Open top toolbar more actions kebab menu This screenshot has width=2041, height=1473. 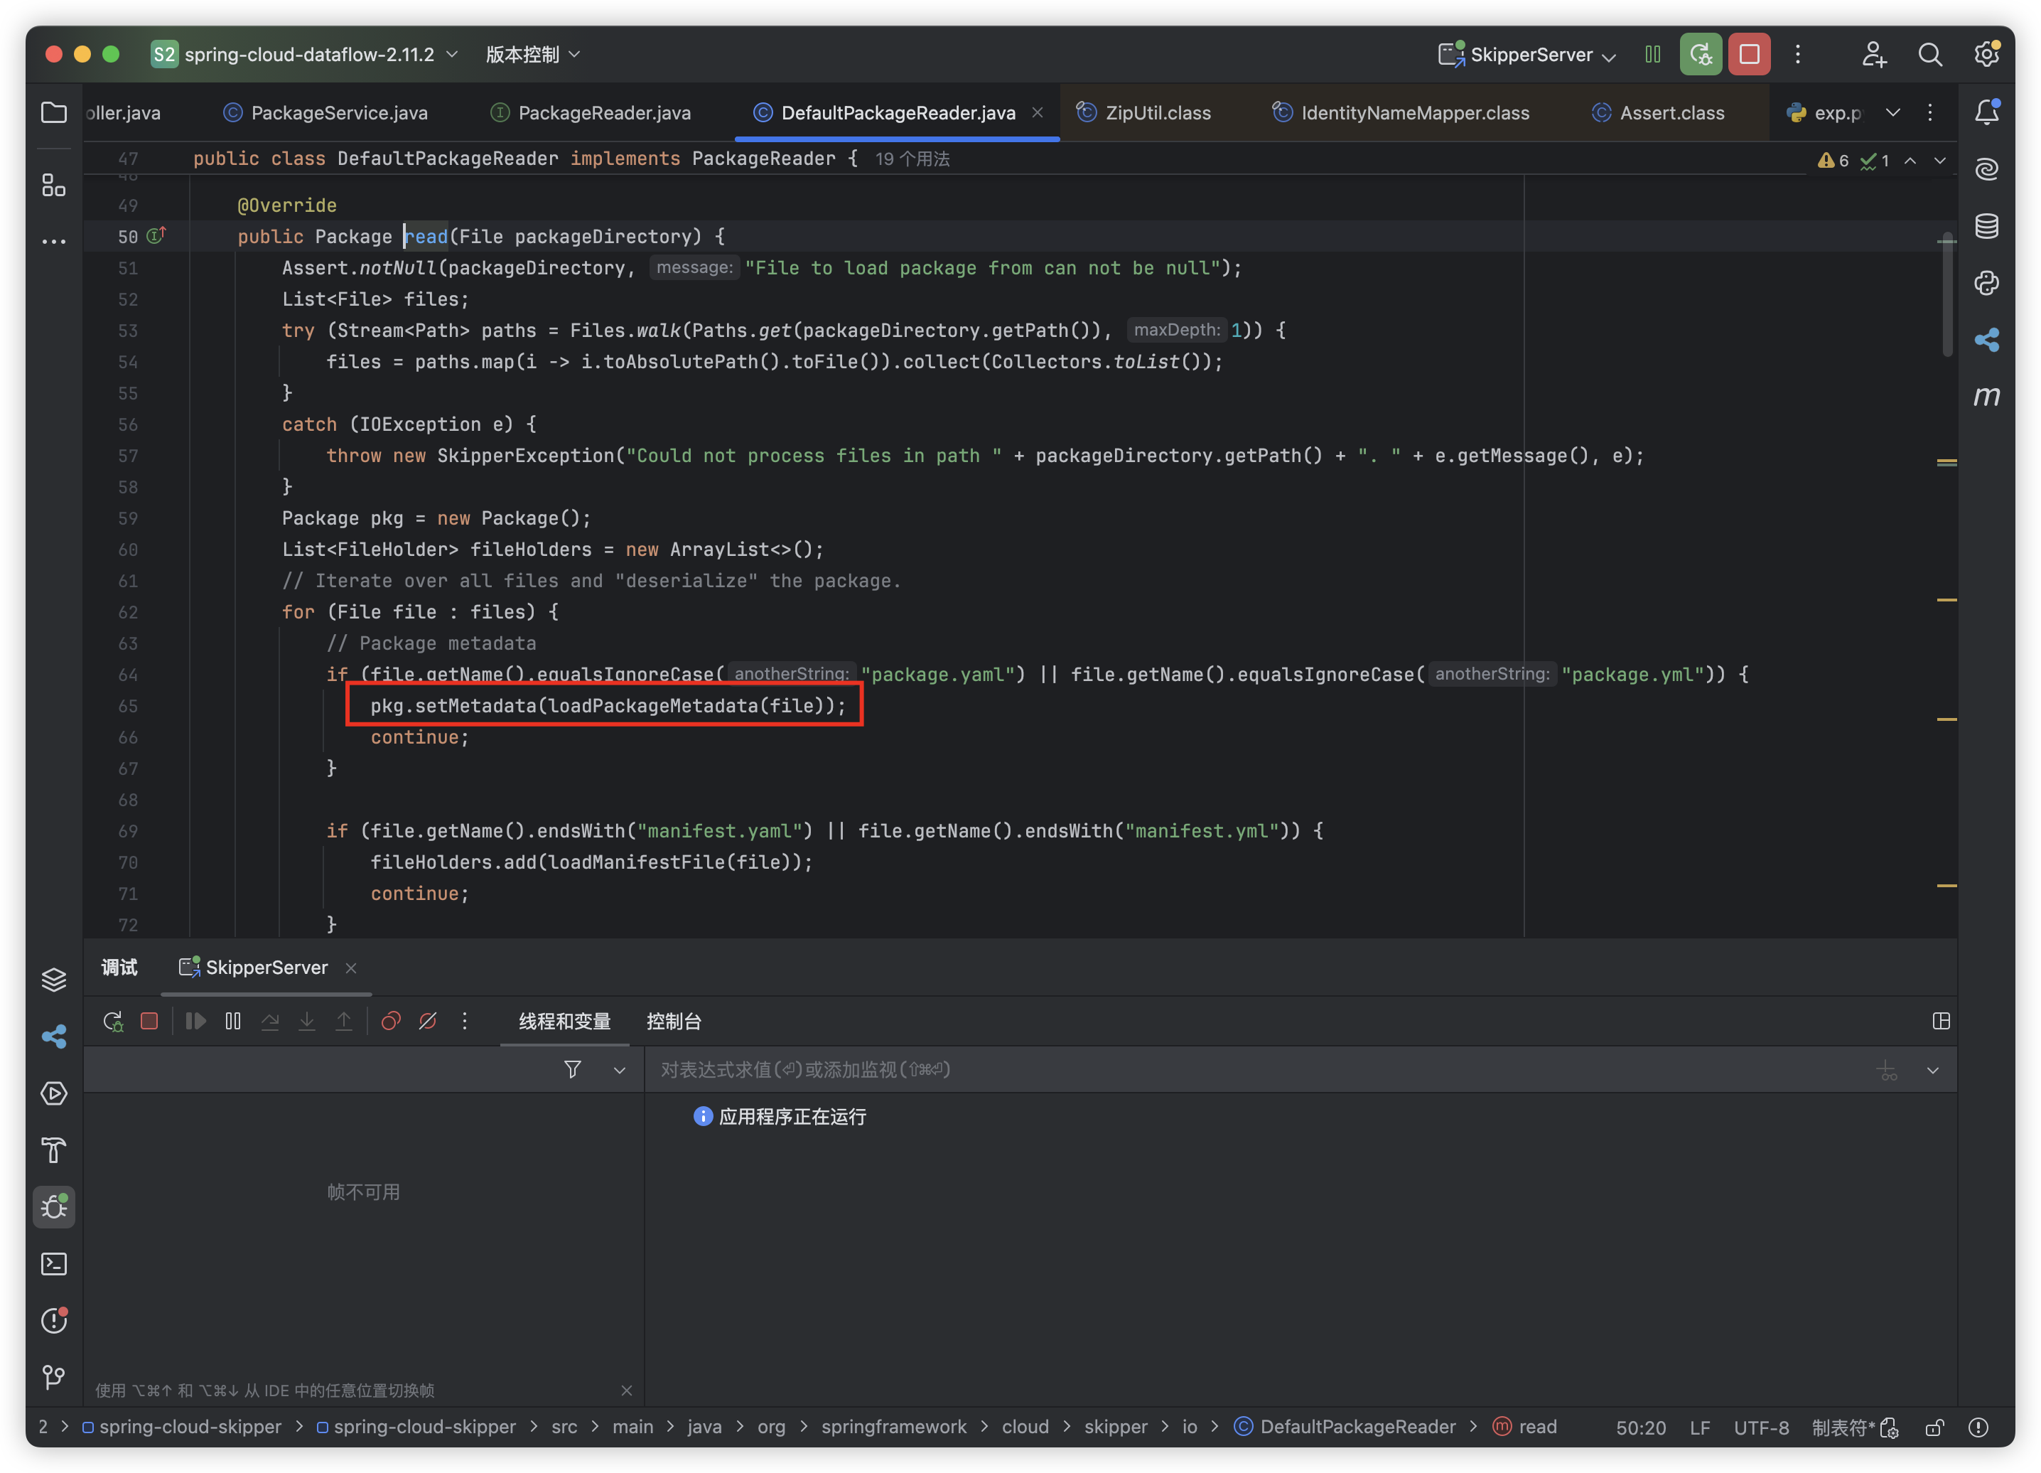[1798, 55]
